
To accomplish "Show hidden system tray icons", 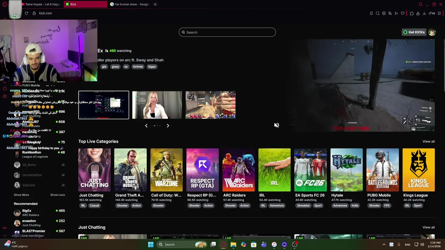I will tap(384, 244).
